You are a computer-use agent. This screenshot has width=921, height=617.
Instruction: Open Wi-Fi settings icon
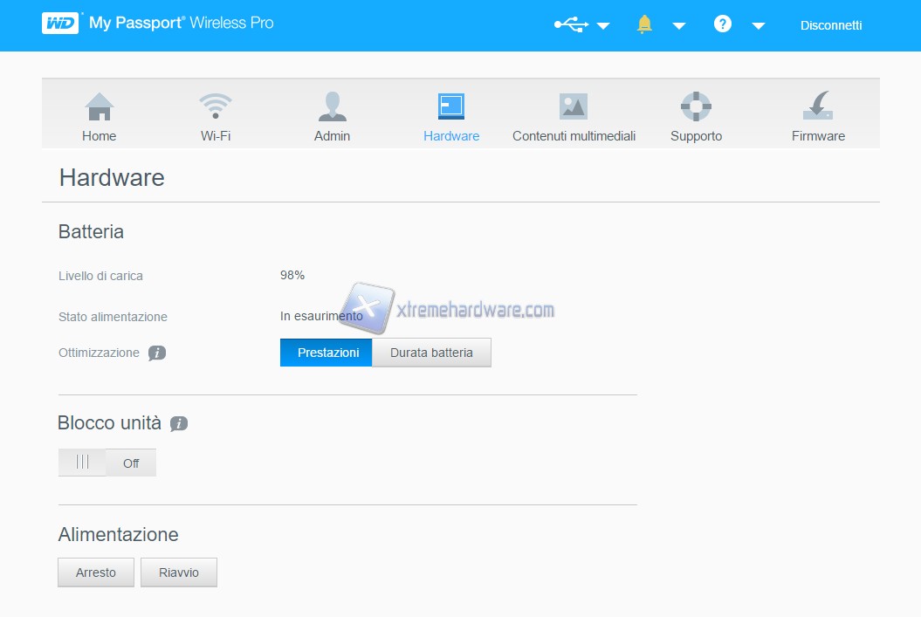click(215, 107)
